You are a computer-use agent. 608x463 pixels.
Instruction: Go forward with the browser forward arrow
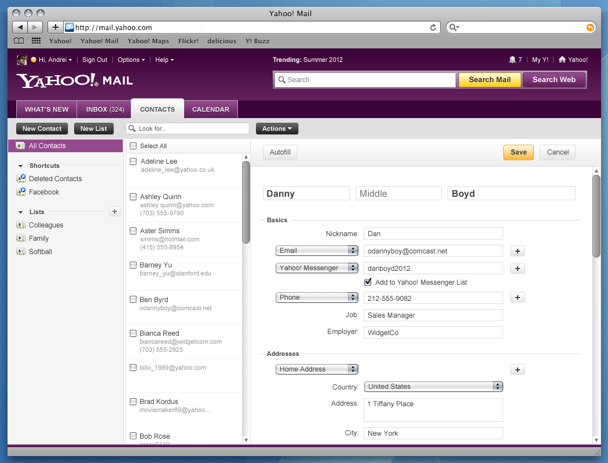coord(35,27)
